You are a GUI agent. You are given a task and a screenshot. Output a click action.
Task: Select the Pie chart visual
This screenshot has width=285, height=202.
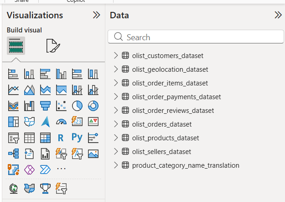pyautogui.click(x=77, y=106)
